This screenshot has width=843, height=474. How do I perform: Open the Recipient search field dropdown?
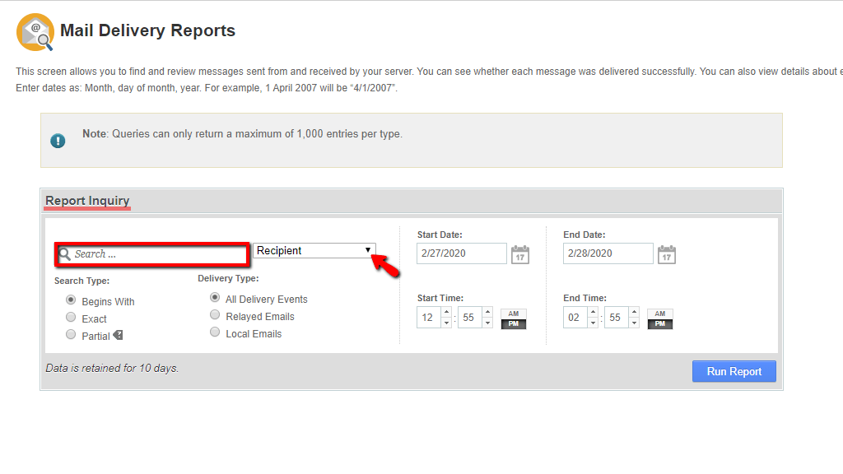[314, 250]
